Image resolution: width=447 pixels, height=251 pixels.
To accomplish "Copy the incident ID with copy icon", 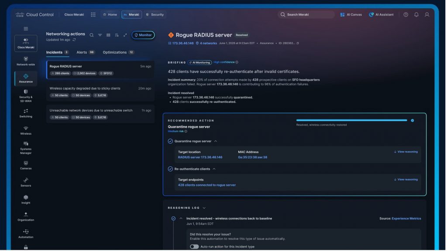I will pos(298,44).
